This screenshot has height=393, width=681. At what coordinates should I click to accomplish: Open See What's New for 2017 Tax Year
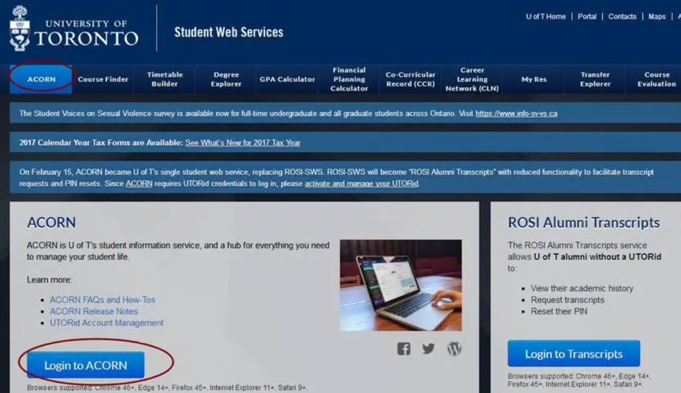pyautogui.click(x=243, y=142)
